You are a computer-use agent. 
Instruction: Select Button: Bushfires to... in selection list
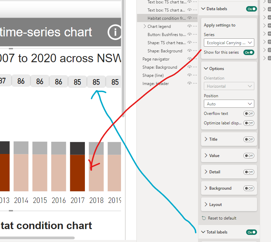coord(167,34)
